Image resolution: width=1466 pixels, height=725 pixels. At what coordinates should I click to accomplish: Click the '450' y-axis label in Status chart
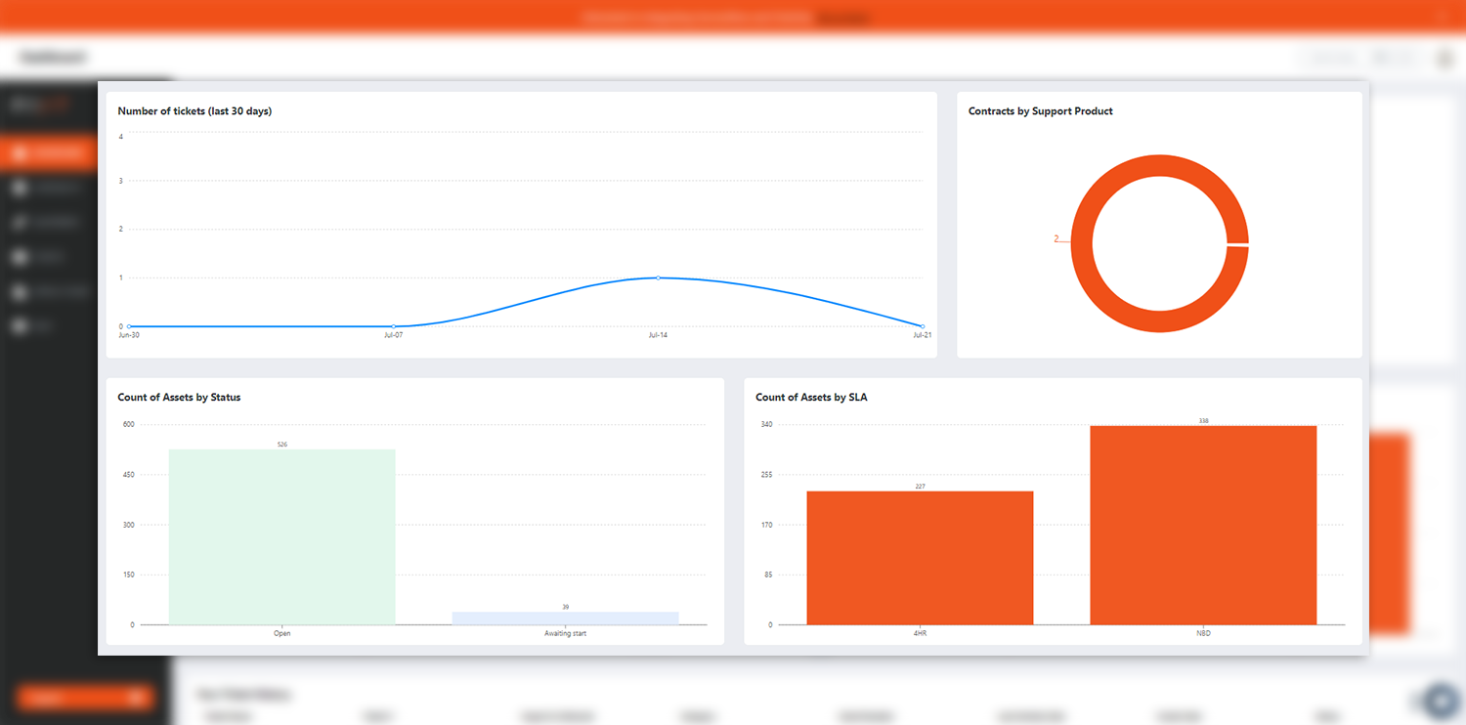tap(129, 475)
